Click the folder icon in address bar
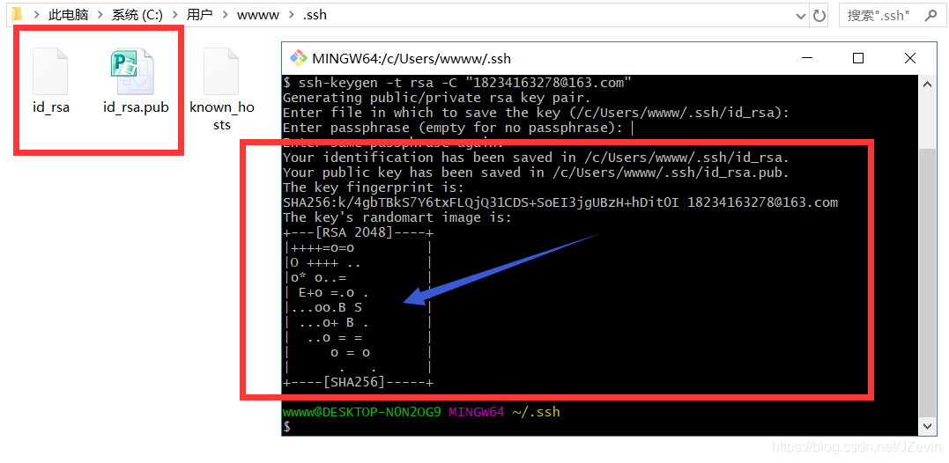Screen dimensions: 949x463 point(17,14)
